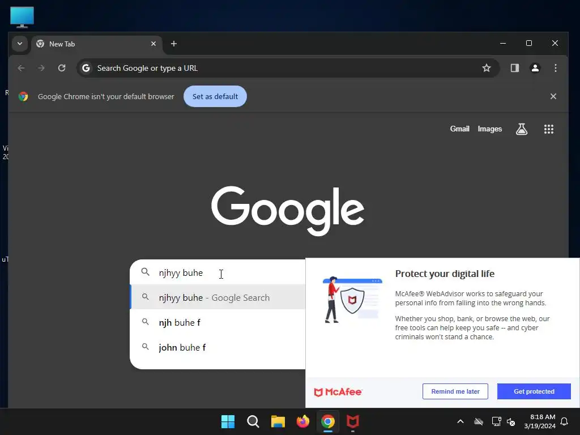Click the Google G icon in address bar

click(86, 68)
